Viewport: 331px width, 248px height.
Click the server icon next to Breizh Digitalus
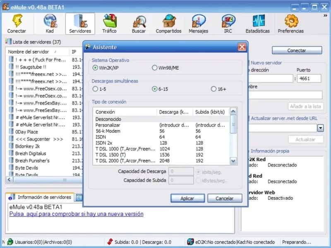(x=11, y=153)
